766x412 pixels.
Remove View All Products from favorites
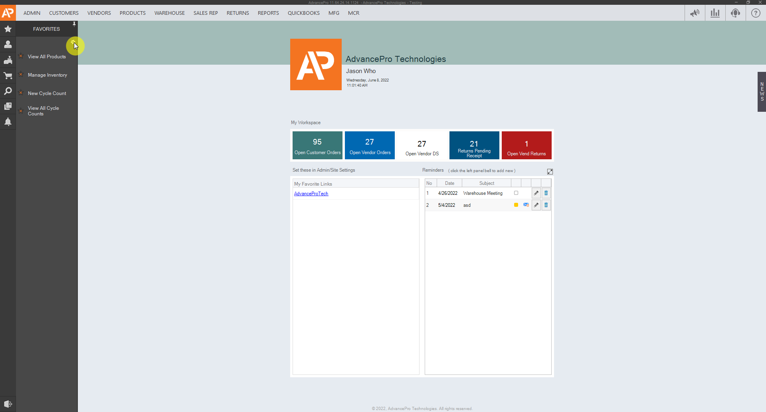click(21, 56)
